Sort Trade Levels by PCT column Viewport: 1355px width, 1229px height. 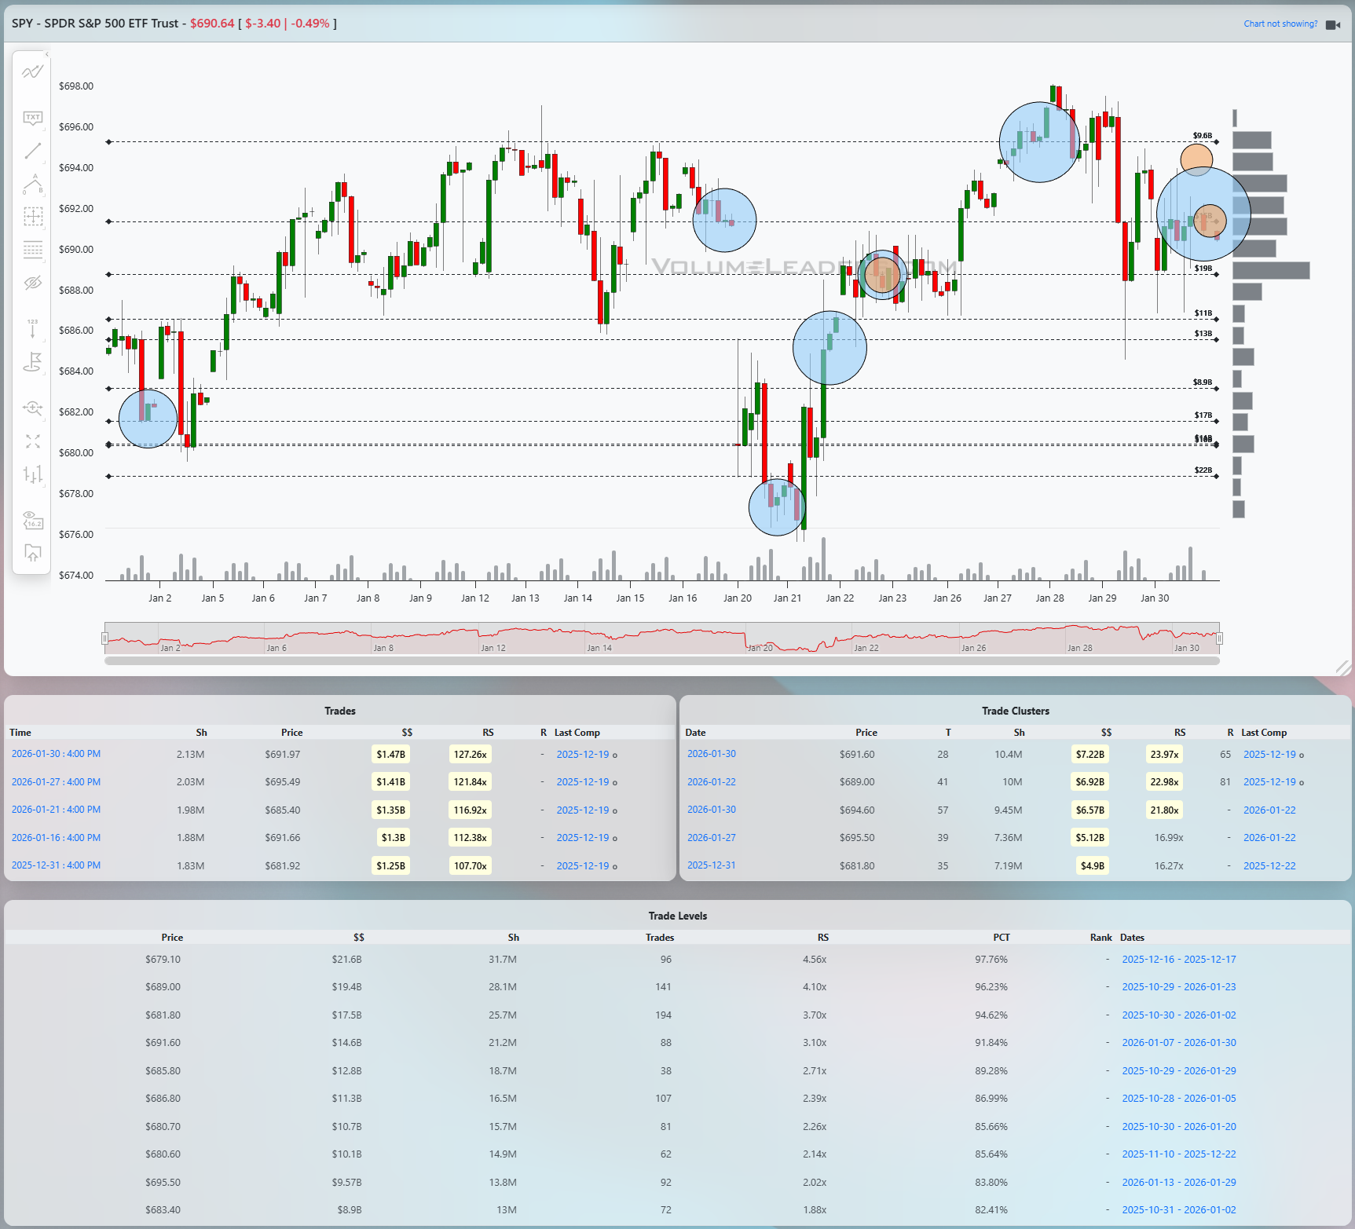click(x=1002, y=938)
